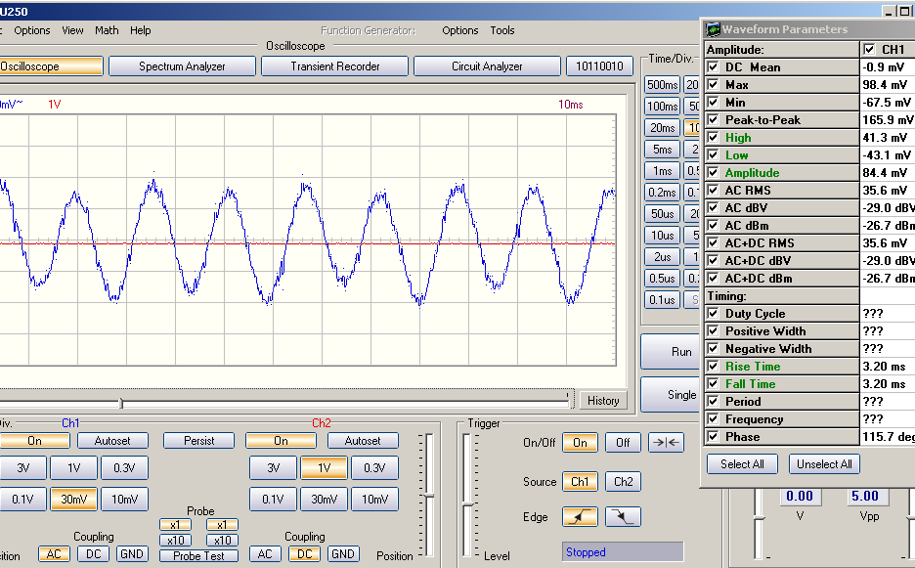Open the Transient Recorder
The height and width of the screenshot is (568, 915).
[x=337, y=66]
